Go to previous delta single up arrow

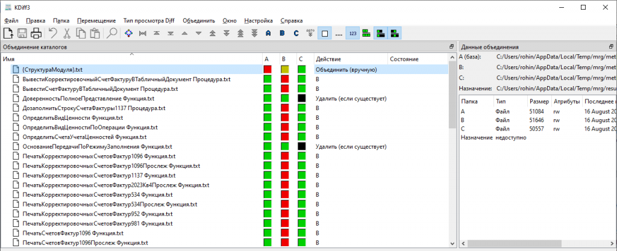pos(184,33)
